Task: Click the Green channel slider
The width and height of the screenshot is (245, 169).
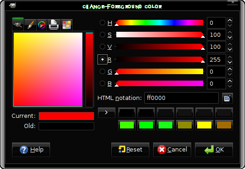Action: coord(160,71)
